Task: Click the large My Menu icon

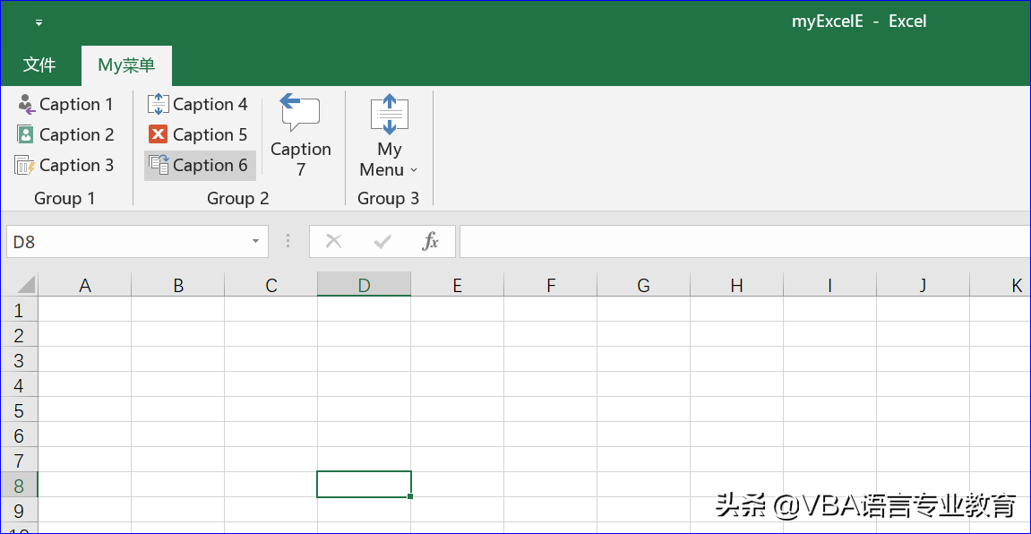Action: coord(390,115)
